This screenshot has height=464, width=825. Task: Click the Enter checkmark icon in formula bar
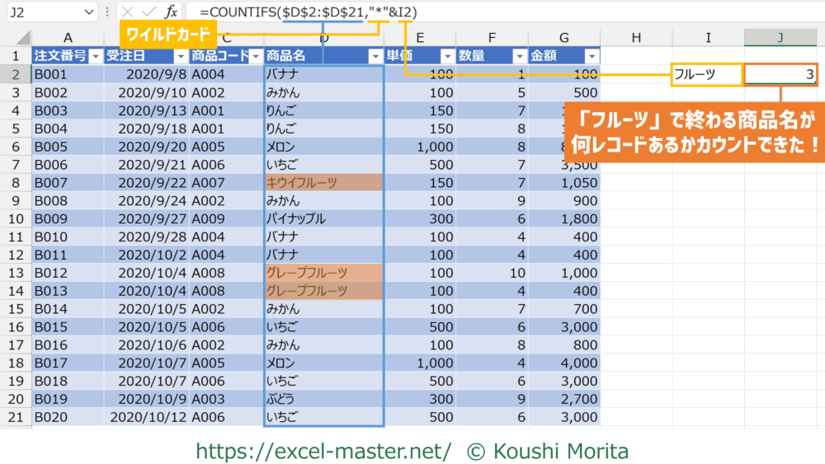tap(148, 12)
